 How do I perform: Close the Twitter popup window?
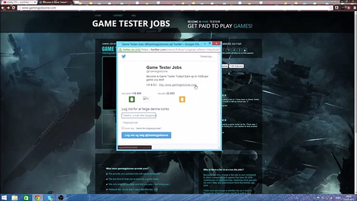(216, 44)
